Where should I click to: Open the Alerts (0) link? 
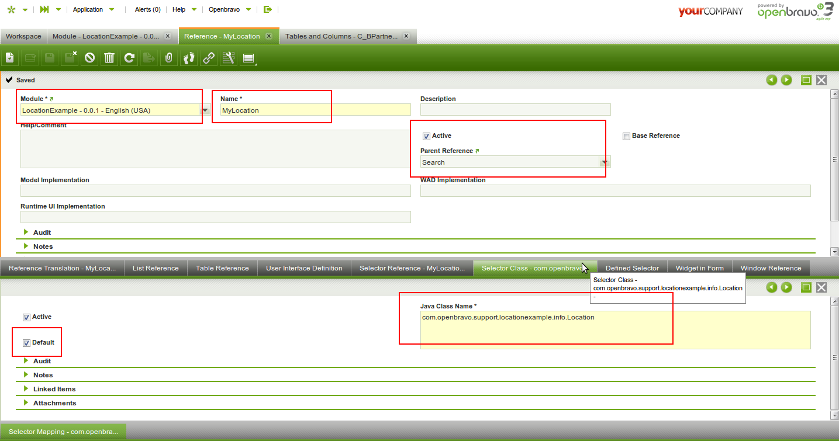tap(147, 9)
